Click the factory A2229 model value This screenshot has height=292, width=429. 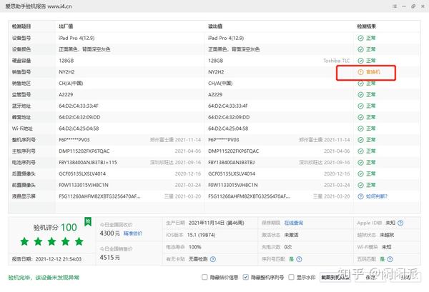click(x=66, y=95)
